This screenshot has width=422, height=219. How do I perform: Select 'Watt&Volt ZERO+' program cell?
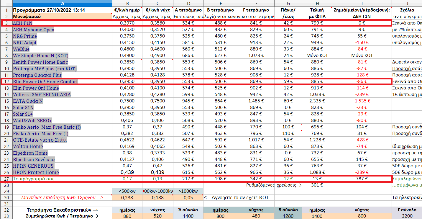click(x=62, y=120)
